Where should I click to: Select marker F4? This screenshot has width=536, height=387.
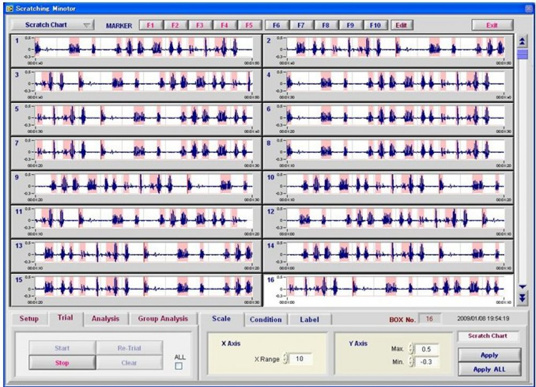[x=225, y=25]
